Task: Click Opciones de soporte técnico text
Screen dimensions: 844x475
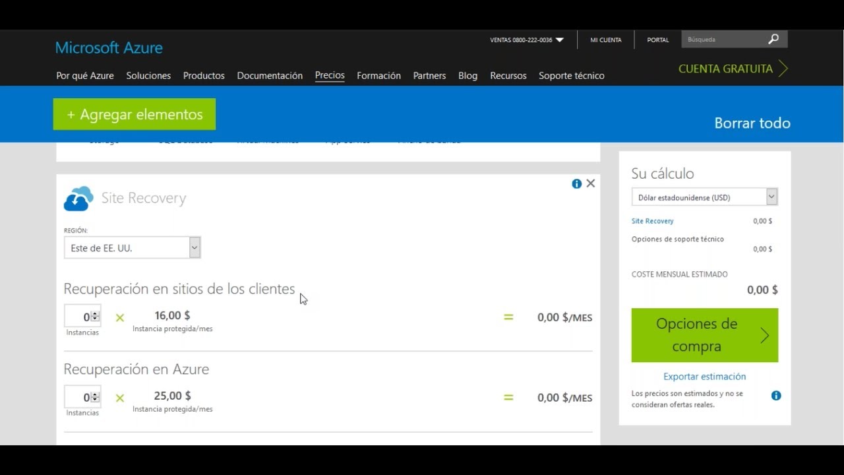Action: 678,239
